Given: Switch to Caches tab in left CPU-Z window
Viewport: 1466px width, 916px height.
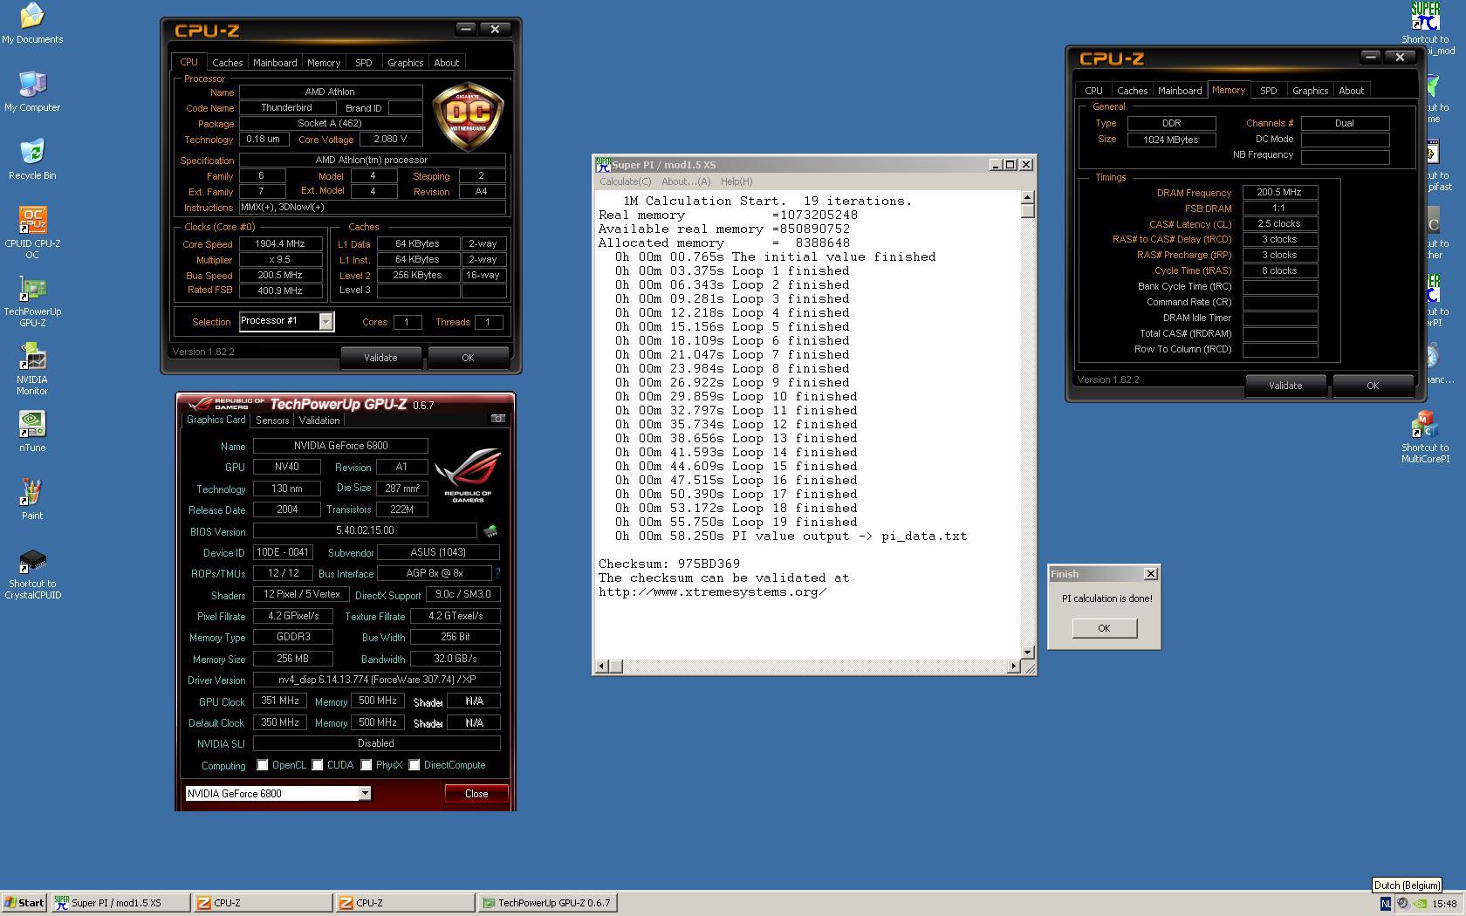Looking at the screenshot, I should point(227,63).
